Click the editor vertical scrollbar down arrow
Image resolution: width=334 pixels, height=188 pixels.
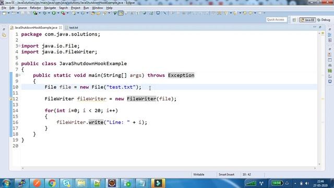pos(319,164)
